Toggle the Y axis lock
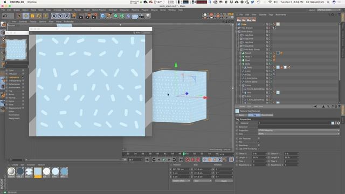Viewport: 345px width, 194px height. tap(60, 16)
